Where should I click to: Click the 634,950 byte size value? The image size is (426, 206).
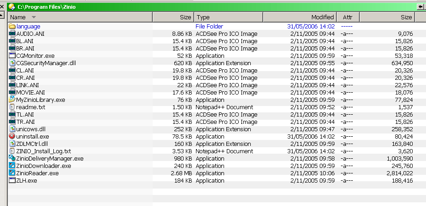(402, 63)
